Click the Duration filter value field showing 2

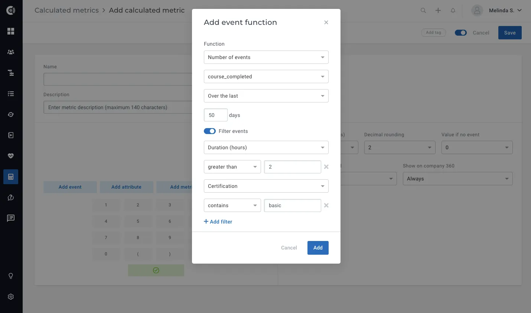pyautogui.click(x=293, y=167)
